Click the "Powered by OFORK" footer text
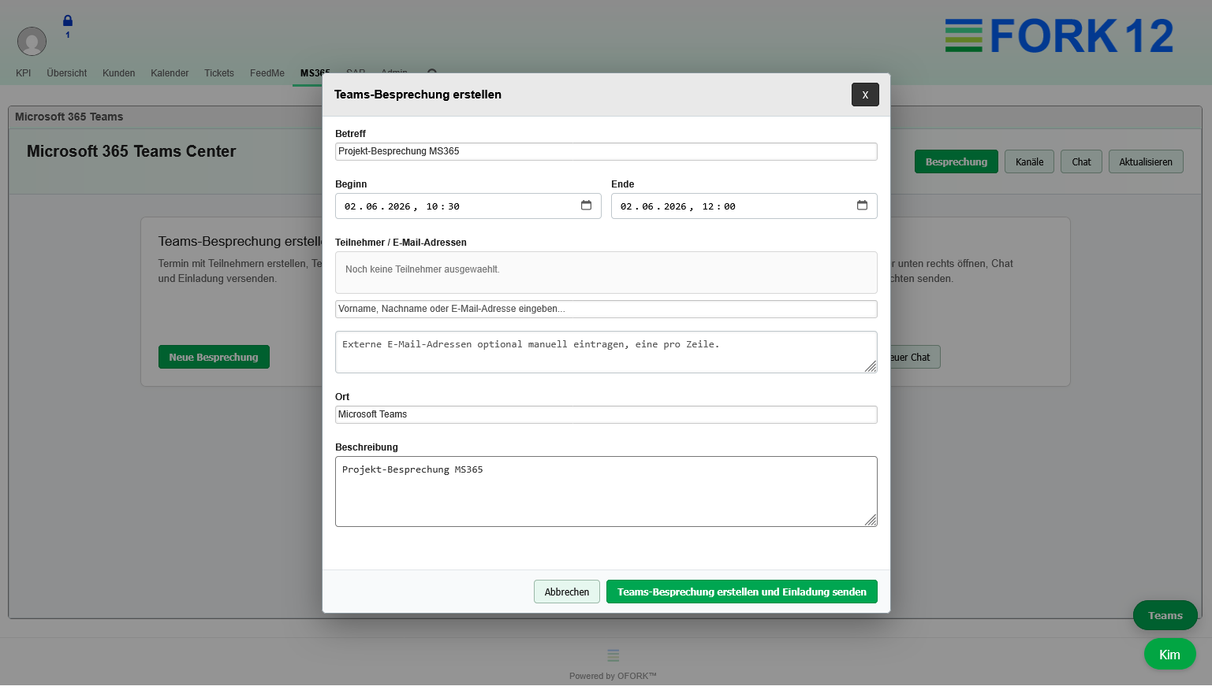Viewport: 1212px width, 690px height. click(x=613, y=676)
